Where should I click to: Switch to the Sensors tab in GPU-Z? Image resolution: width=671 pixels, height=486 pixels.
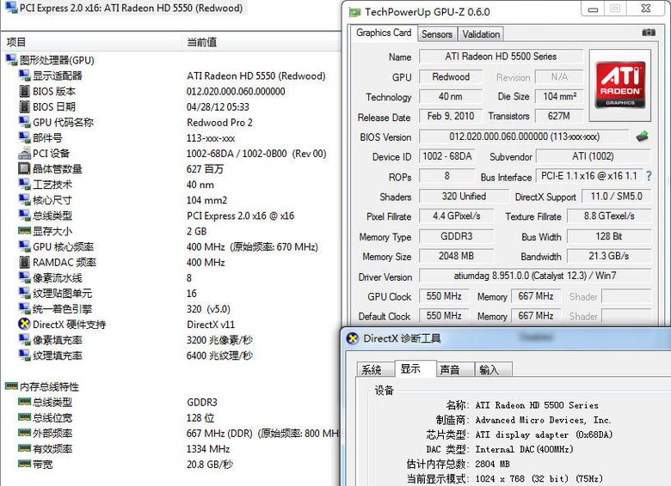click(436, 34)
